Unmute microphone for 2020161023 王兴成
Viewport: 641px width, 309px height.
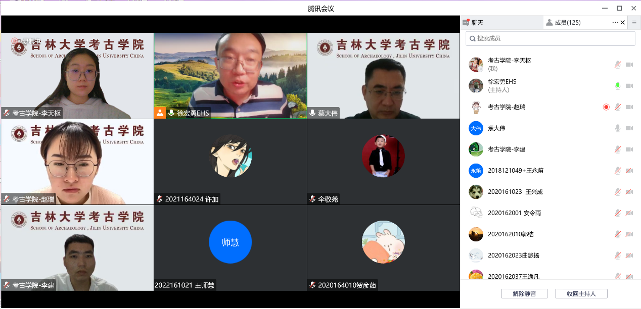click(618, 192)
